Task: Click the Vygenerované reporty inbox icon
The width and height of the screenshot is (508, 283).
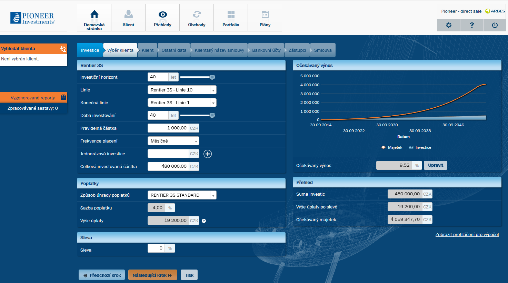Action: click(63, 97)
